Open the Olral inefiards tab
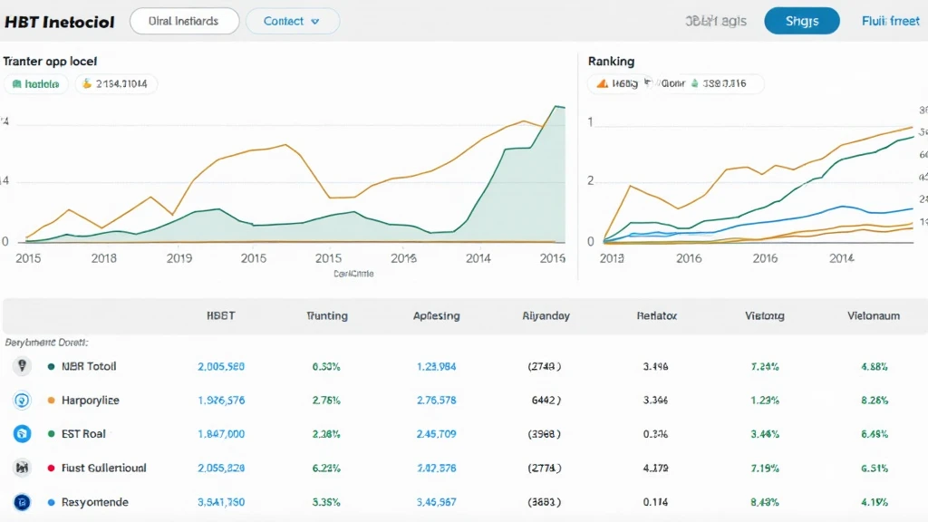928x522 pixels. point(185,21)
